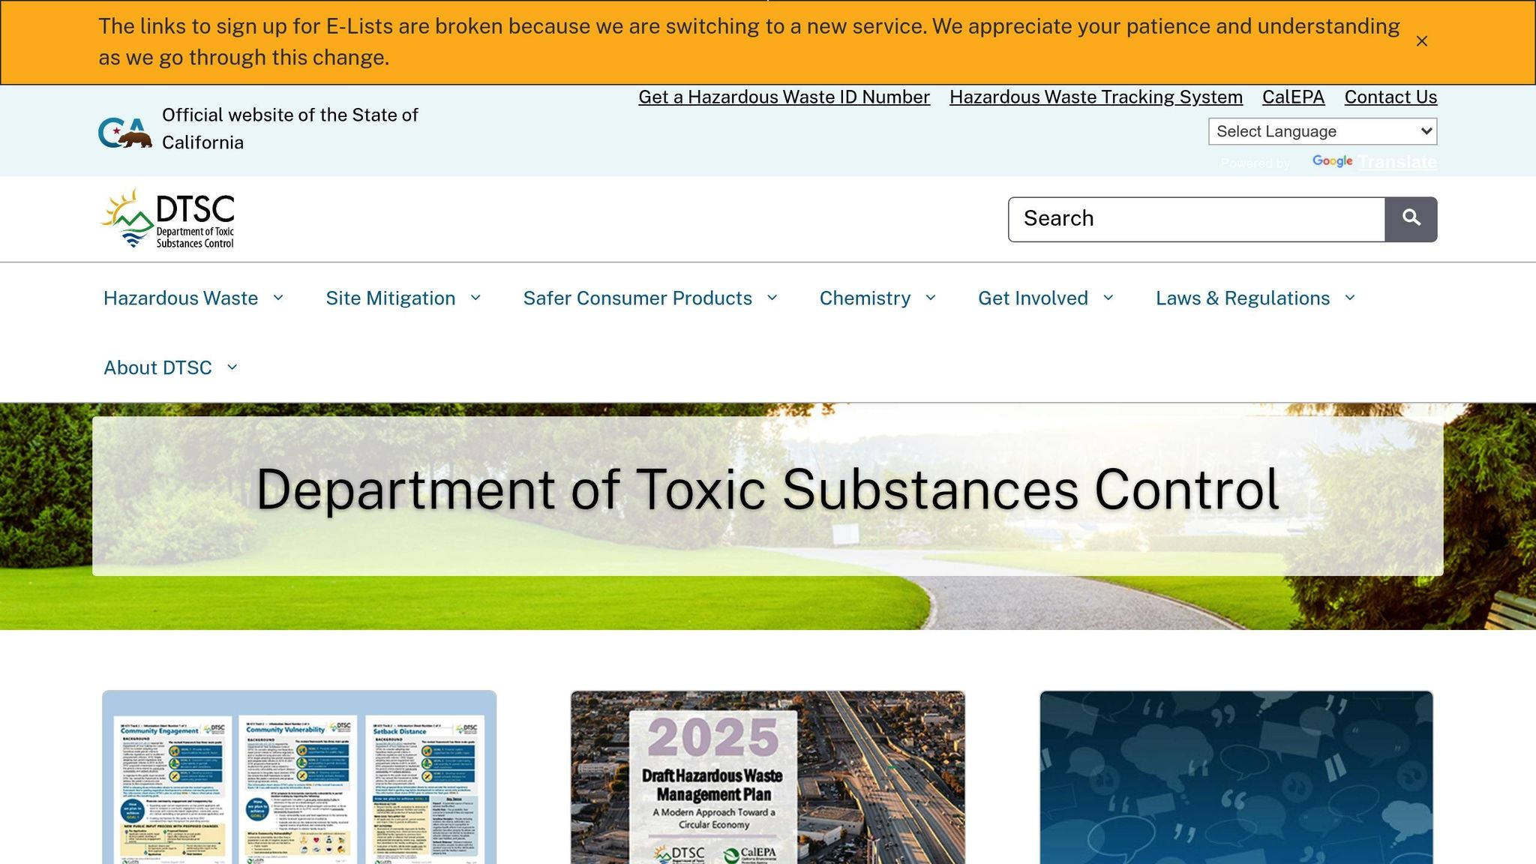Click into the Search input field
The height and width of the screenshot is (864, 1536).
click(x=1196, y=219)
